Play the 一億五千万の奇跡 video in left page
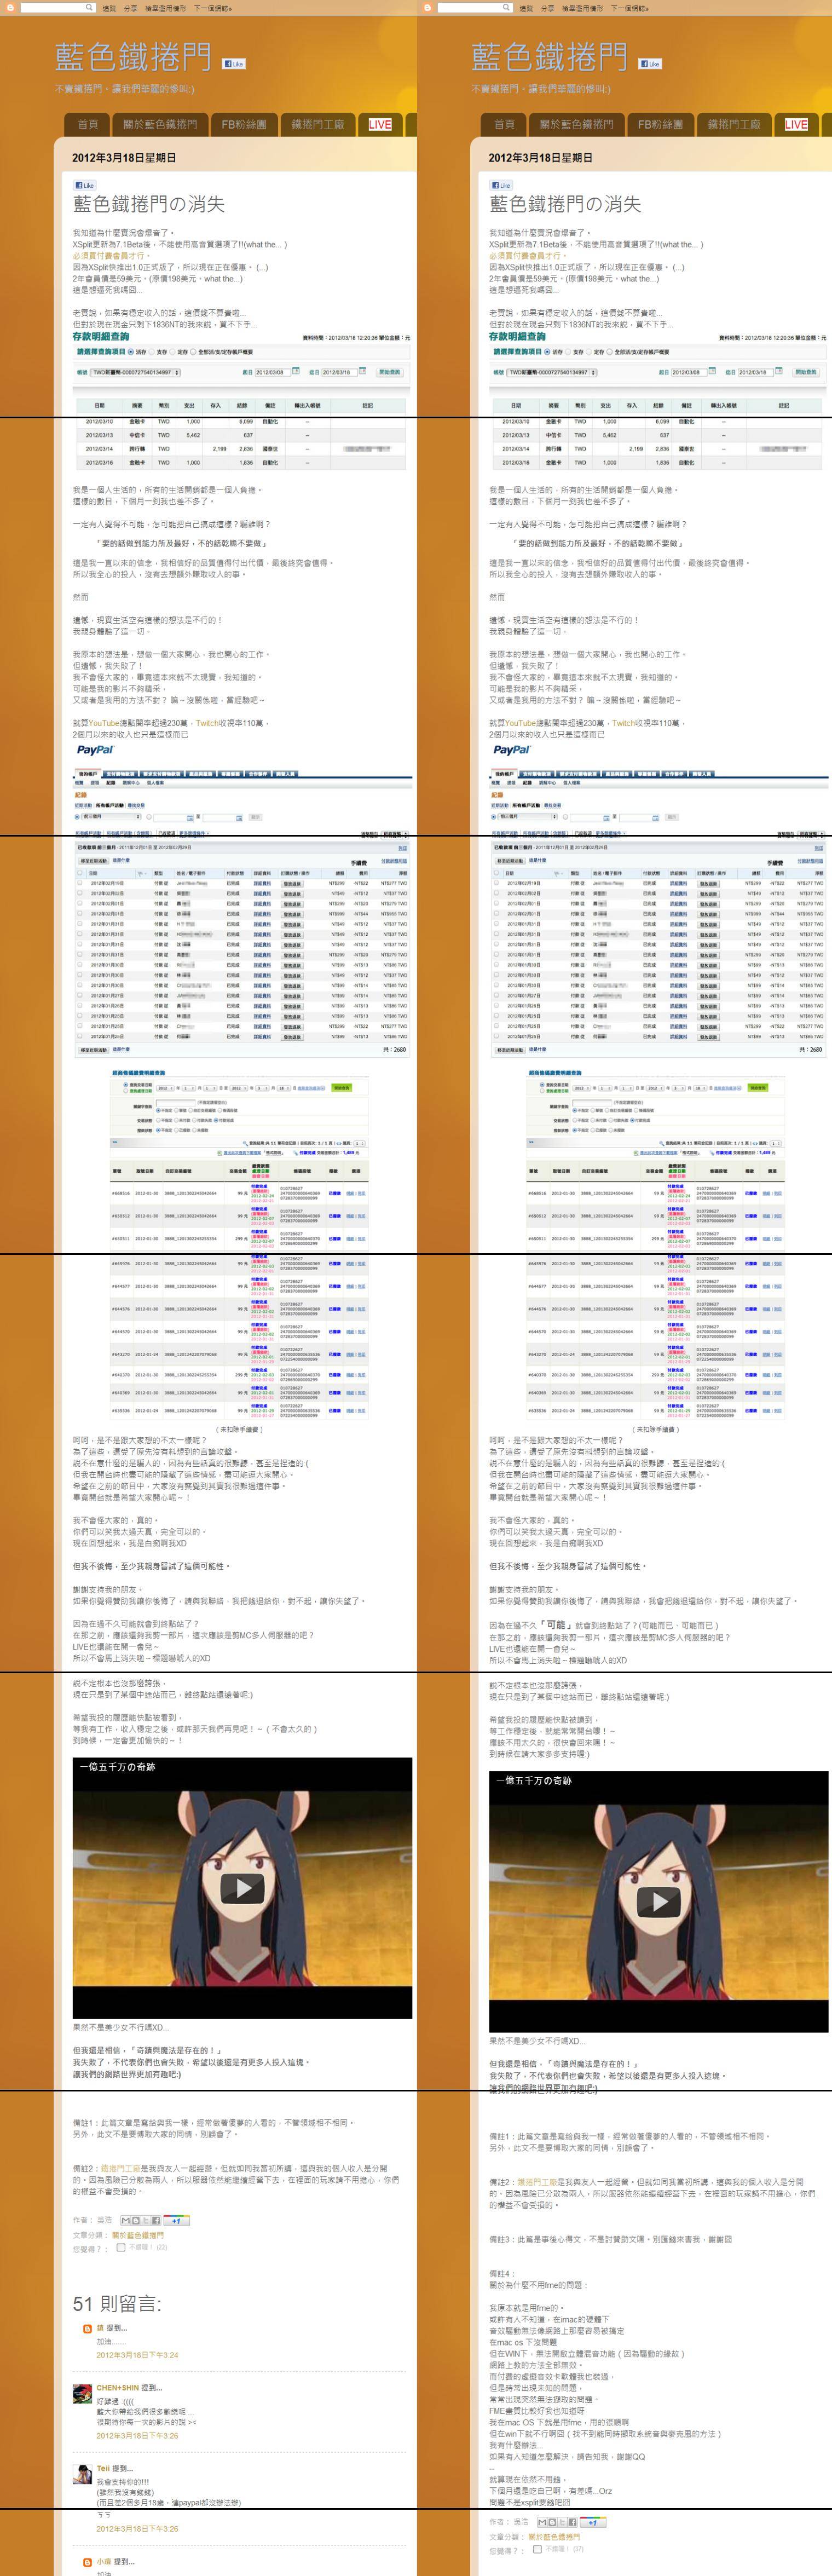This screenshot has width=832, height=2576. pyautogui.click(x=242, y=1888)
